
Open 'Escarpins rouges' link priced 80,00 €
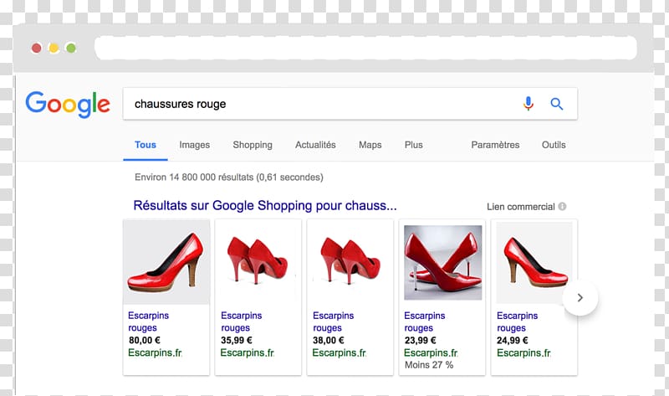149,321
